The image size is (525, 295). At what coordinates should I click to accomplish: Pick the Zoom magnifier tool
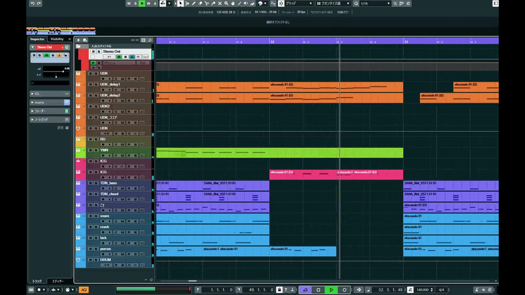coord(226,3)
